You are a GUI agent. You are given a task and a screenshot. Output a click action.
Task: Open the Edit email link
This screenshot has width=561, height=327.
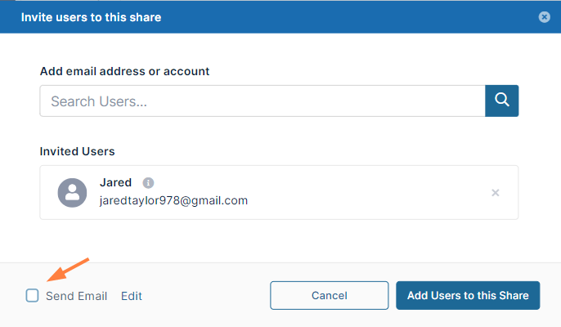(132, 296)
